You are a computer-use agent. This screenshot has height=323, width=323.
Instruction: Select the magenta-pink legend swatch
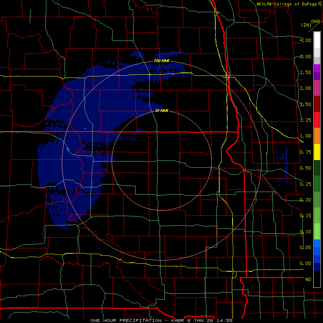click(317, 88)
